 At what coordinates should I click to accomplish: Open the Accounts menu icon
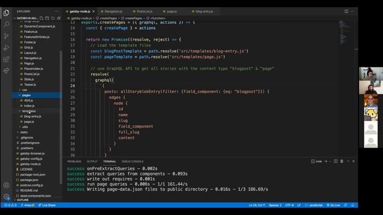coord(7,185)
